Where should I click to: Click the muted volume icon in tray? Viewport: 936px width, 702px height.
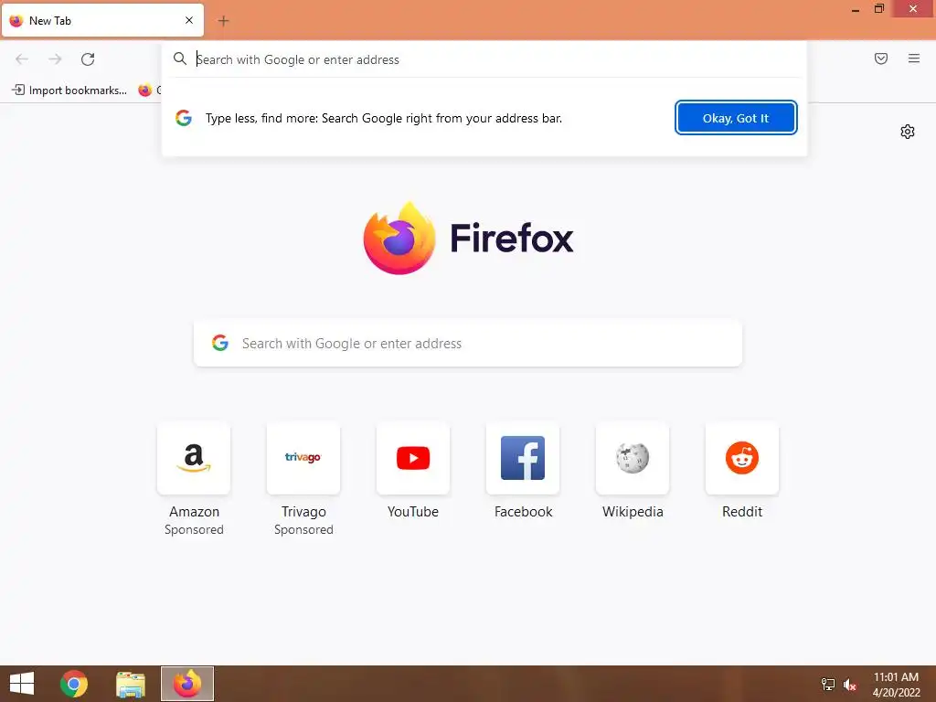tap(849, 685)
